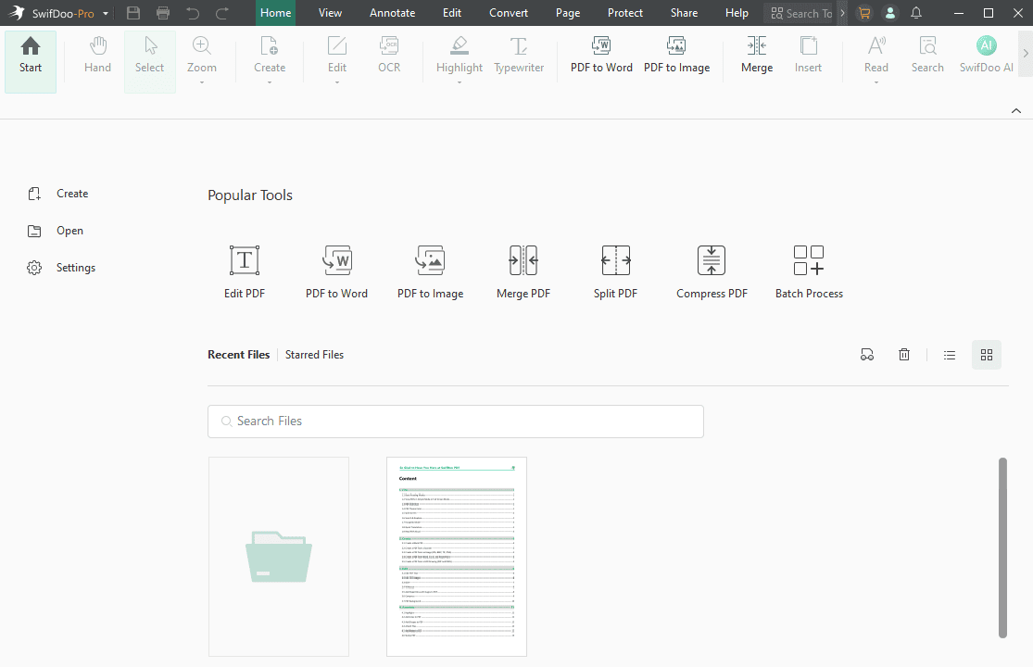
Task: Select the Split PDF tool
Action: [x=615, y=261]
